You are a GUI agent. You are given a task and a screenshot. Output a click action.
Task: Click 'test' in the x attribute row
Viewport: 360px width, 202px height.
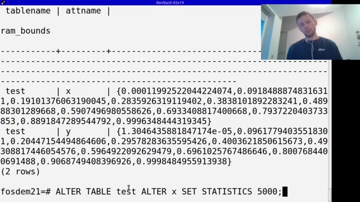[x=15, y=91]
